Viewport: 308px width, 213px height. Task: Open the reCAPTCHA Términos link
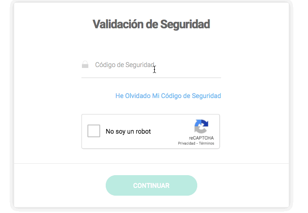point(206,143)
